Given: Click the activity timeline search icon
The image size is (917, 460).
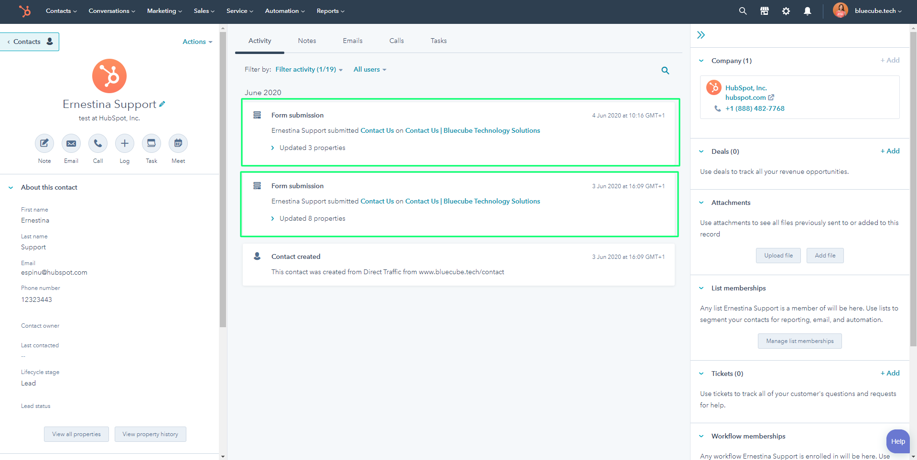Looking at the screenshot, I should pyautogui.click(x=665, y=71).
